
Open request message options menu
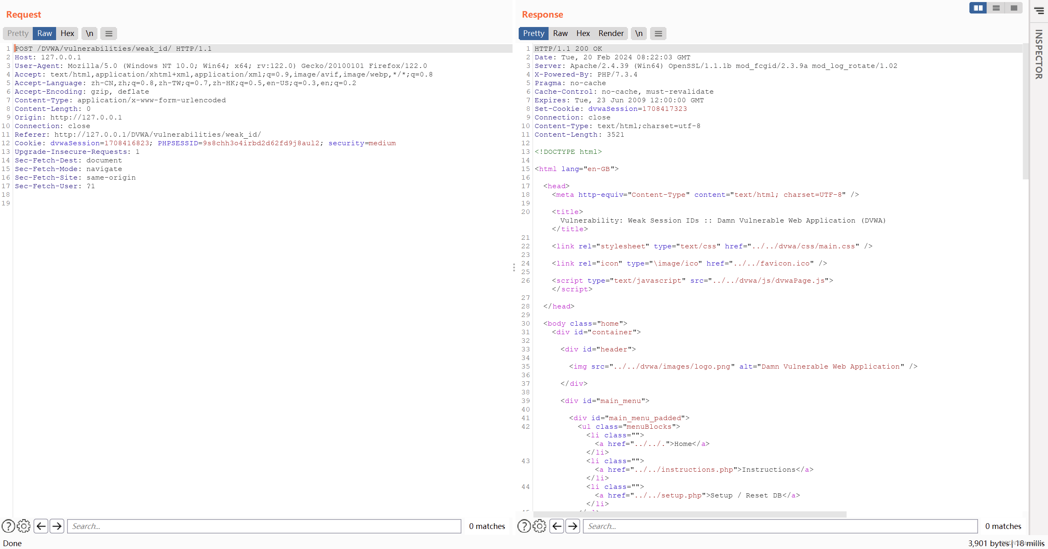[108, 34]
